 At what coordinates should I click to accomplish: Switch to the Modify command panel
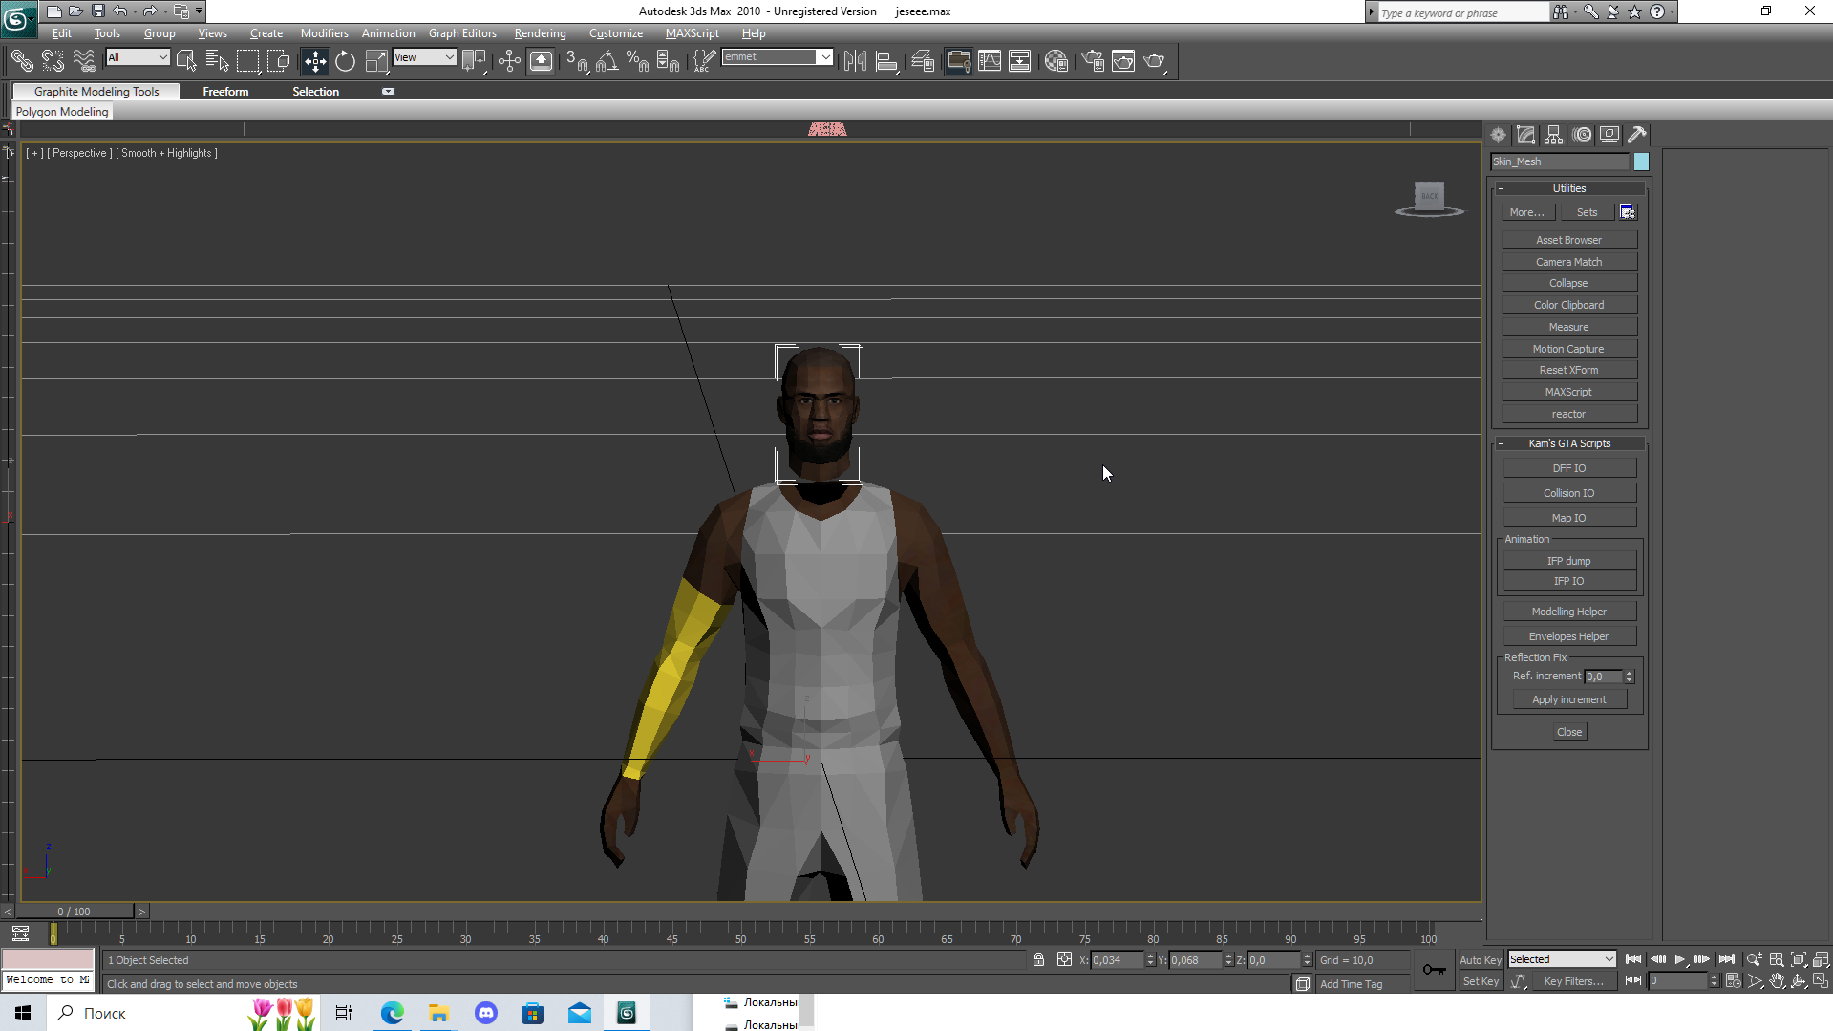[x=1525, y=135]
